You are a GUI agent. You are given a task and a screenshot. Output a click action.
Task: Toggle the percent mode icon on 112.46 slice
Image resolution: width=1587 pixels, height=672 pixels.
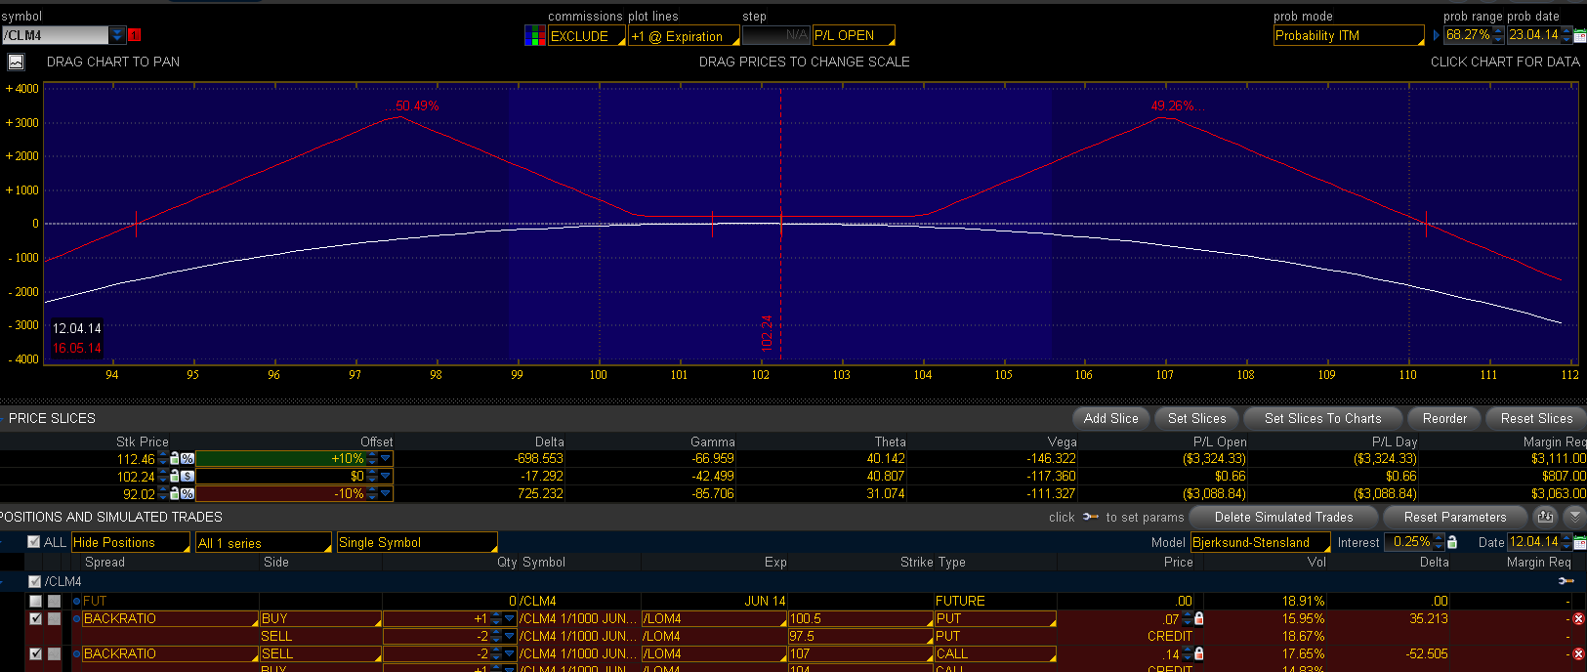point(188,458)
